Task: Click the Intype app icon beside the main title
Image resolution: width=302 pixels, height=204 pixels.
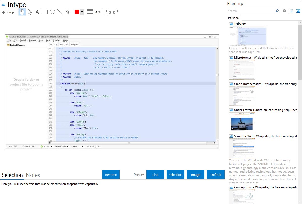Action: (x=3, y=4)
